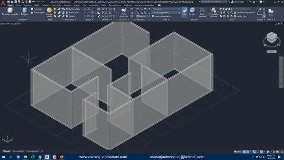Expand the Capas panel

(x=232, y=20)
